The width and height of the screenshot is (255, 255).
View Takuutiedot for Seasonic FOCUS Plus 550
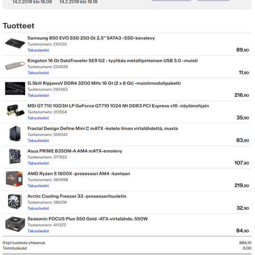(38, 231)
